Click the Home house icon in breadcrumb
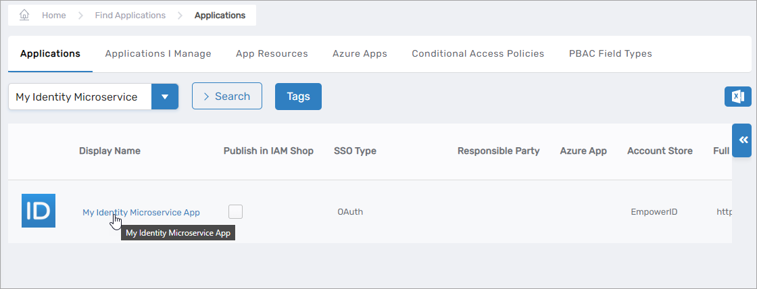Image resolution: width=757 pixels, height=289 pixels. [25, 15]
